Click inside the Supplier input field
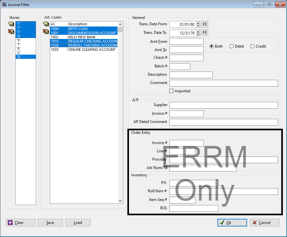Screen dimensions: 287x237 [223, 105]
